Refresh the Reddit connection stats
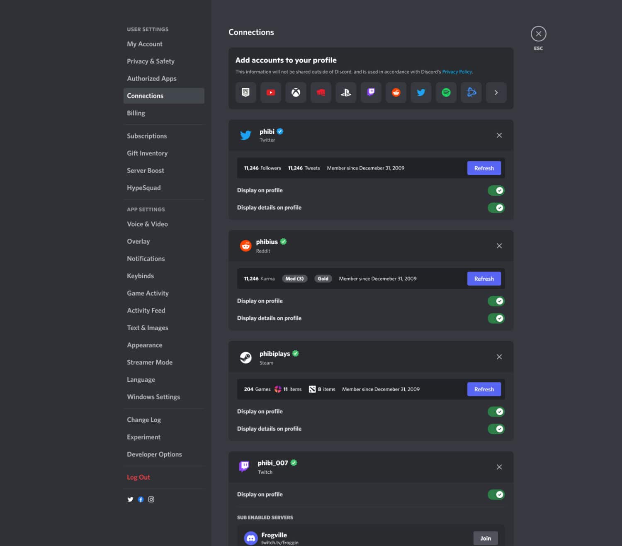This screenshot has width=622, height=546. pyautogui.click(x=484, y=279)
